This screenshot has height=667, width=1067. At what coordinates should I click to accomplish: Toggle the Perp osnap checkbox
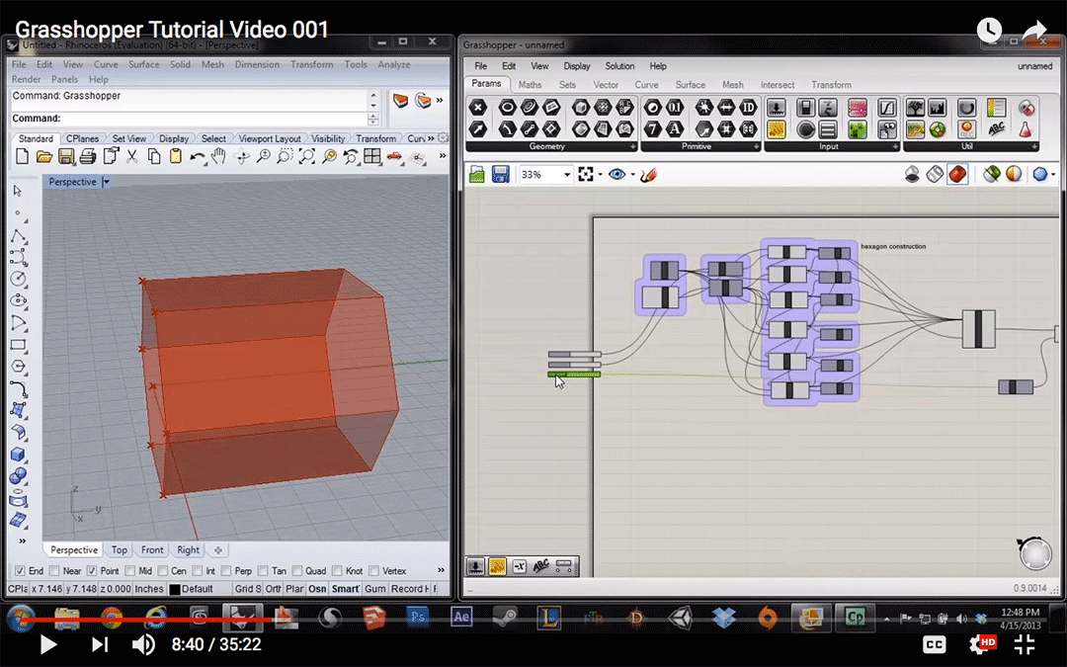[226, 571]
